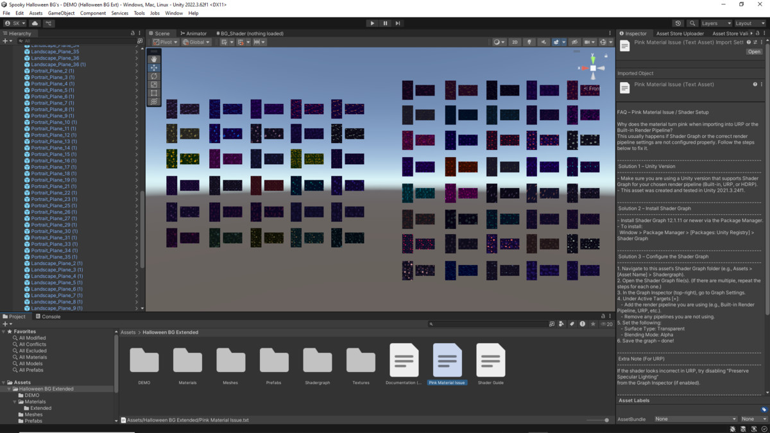The image size is (770, 433).
Task: Click the Project search field
Action: click(x=488, y=324)
